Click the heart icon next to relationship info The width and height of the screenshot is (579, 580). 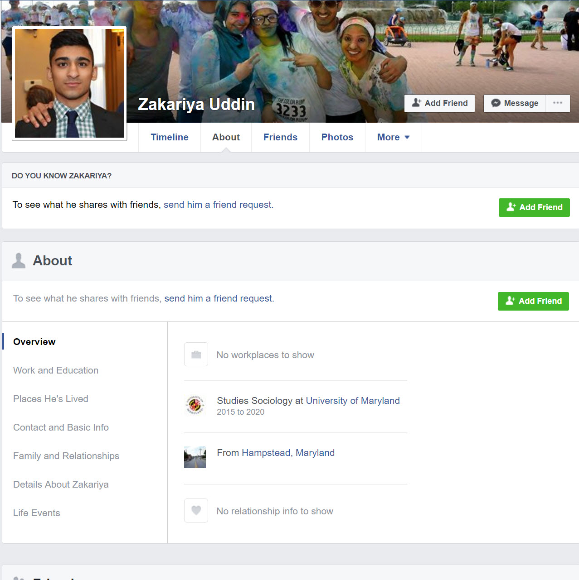(x=195, y=510)
